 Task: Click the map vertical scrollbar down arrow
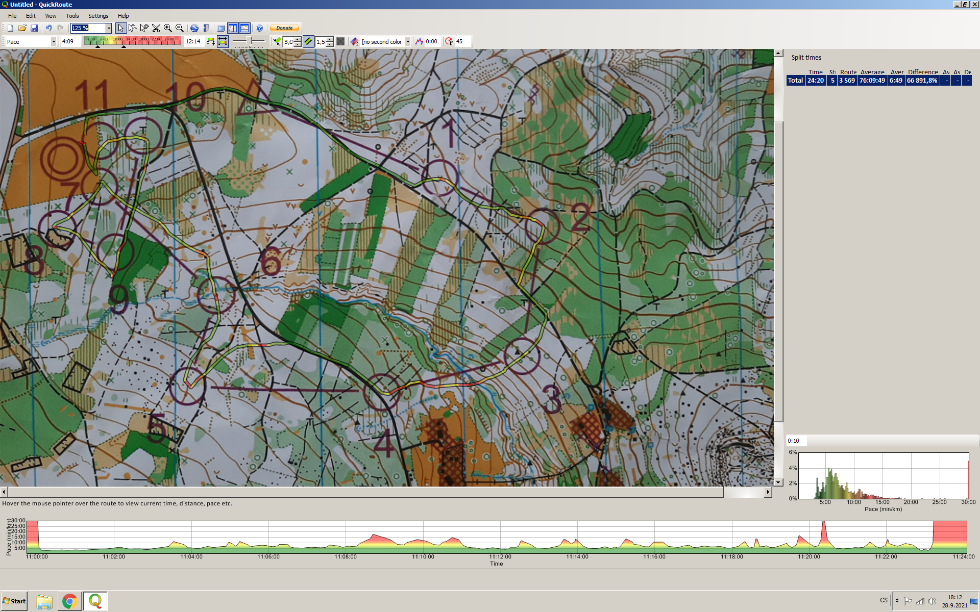coord(778,482)
